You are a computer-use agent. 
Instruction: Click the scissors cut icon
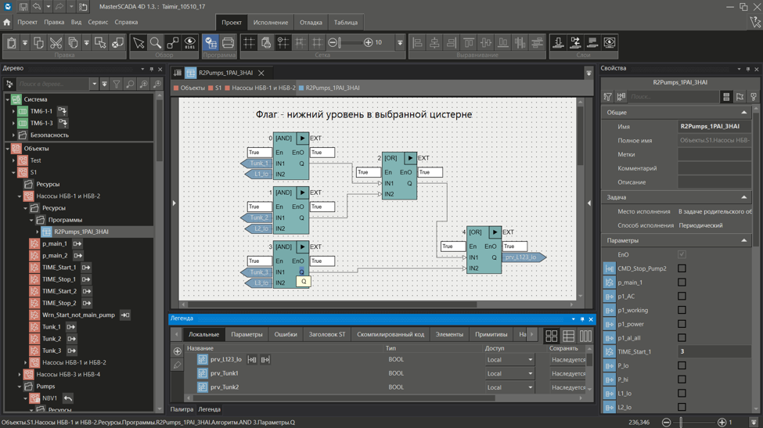pyautogui.click(x=56, y=43)
